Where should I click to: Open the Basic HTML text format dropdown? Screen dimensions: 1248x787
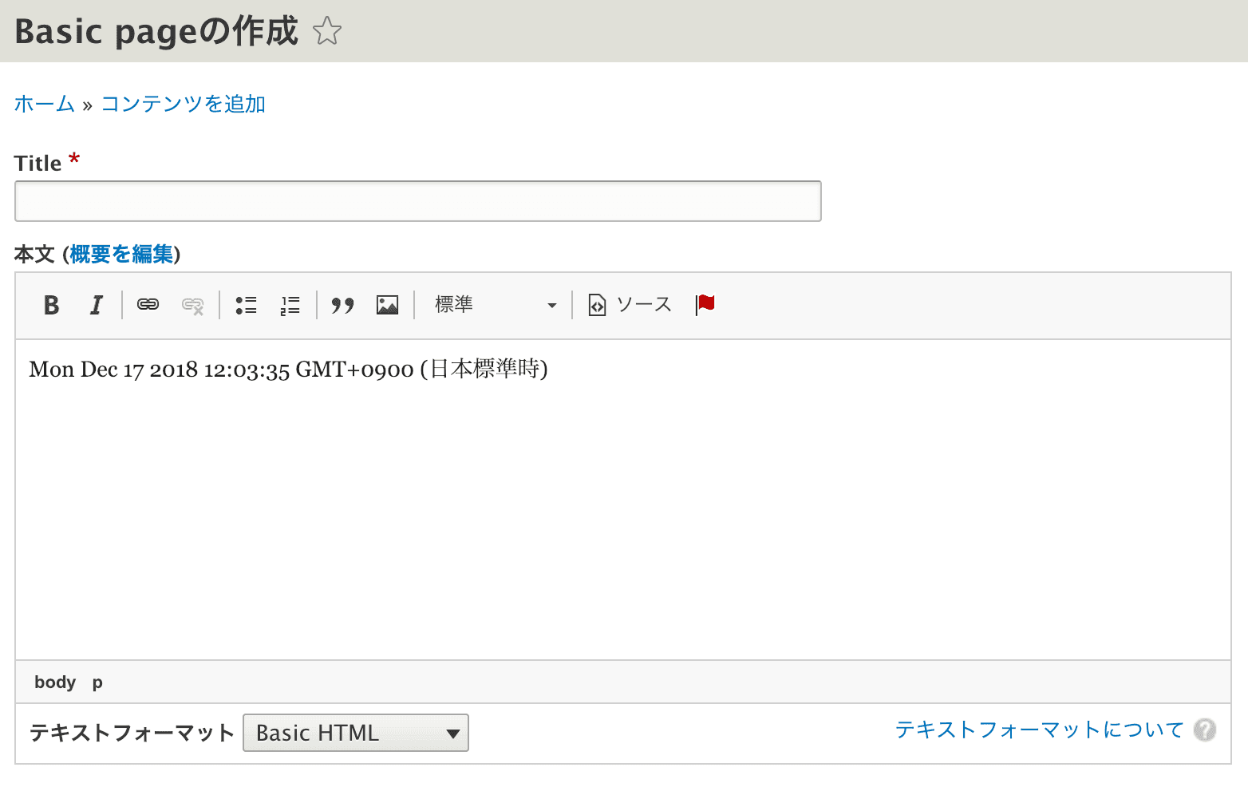(355, 732)
